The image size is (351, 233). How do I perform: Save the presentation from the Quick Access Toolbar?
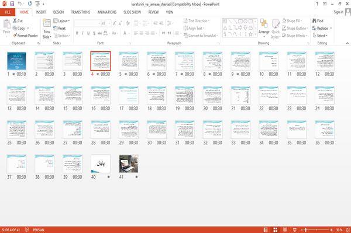(x=12, y=4)
